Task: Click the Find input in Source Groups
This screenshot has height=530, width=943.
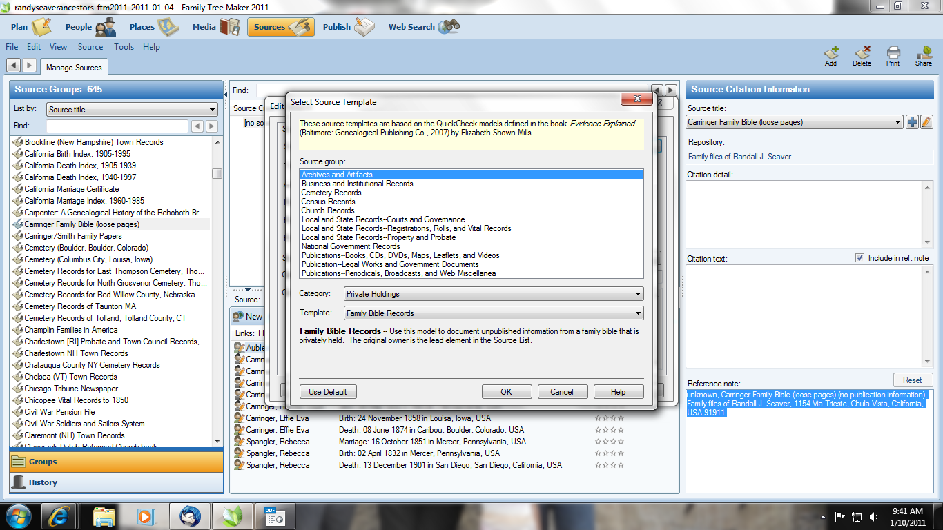Action: (x=117, y=126)
